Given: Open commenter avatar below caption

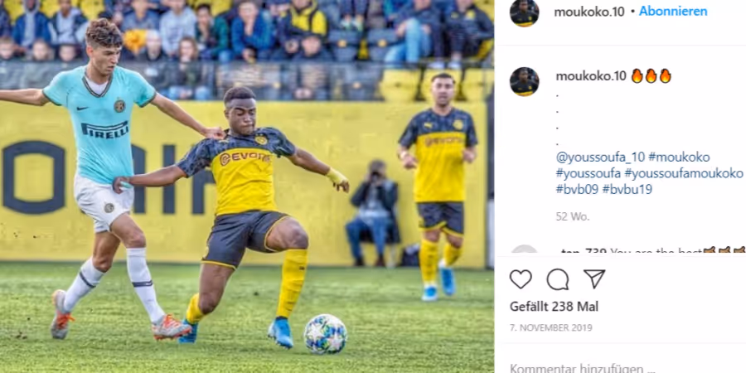Looking at the screenshot, I should pos(525,251).
